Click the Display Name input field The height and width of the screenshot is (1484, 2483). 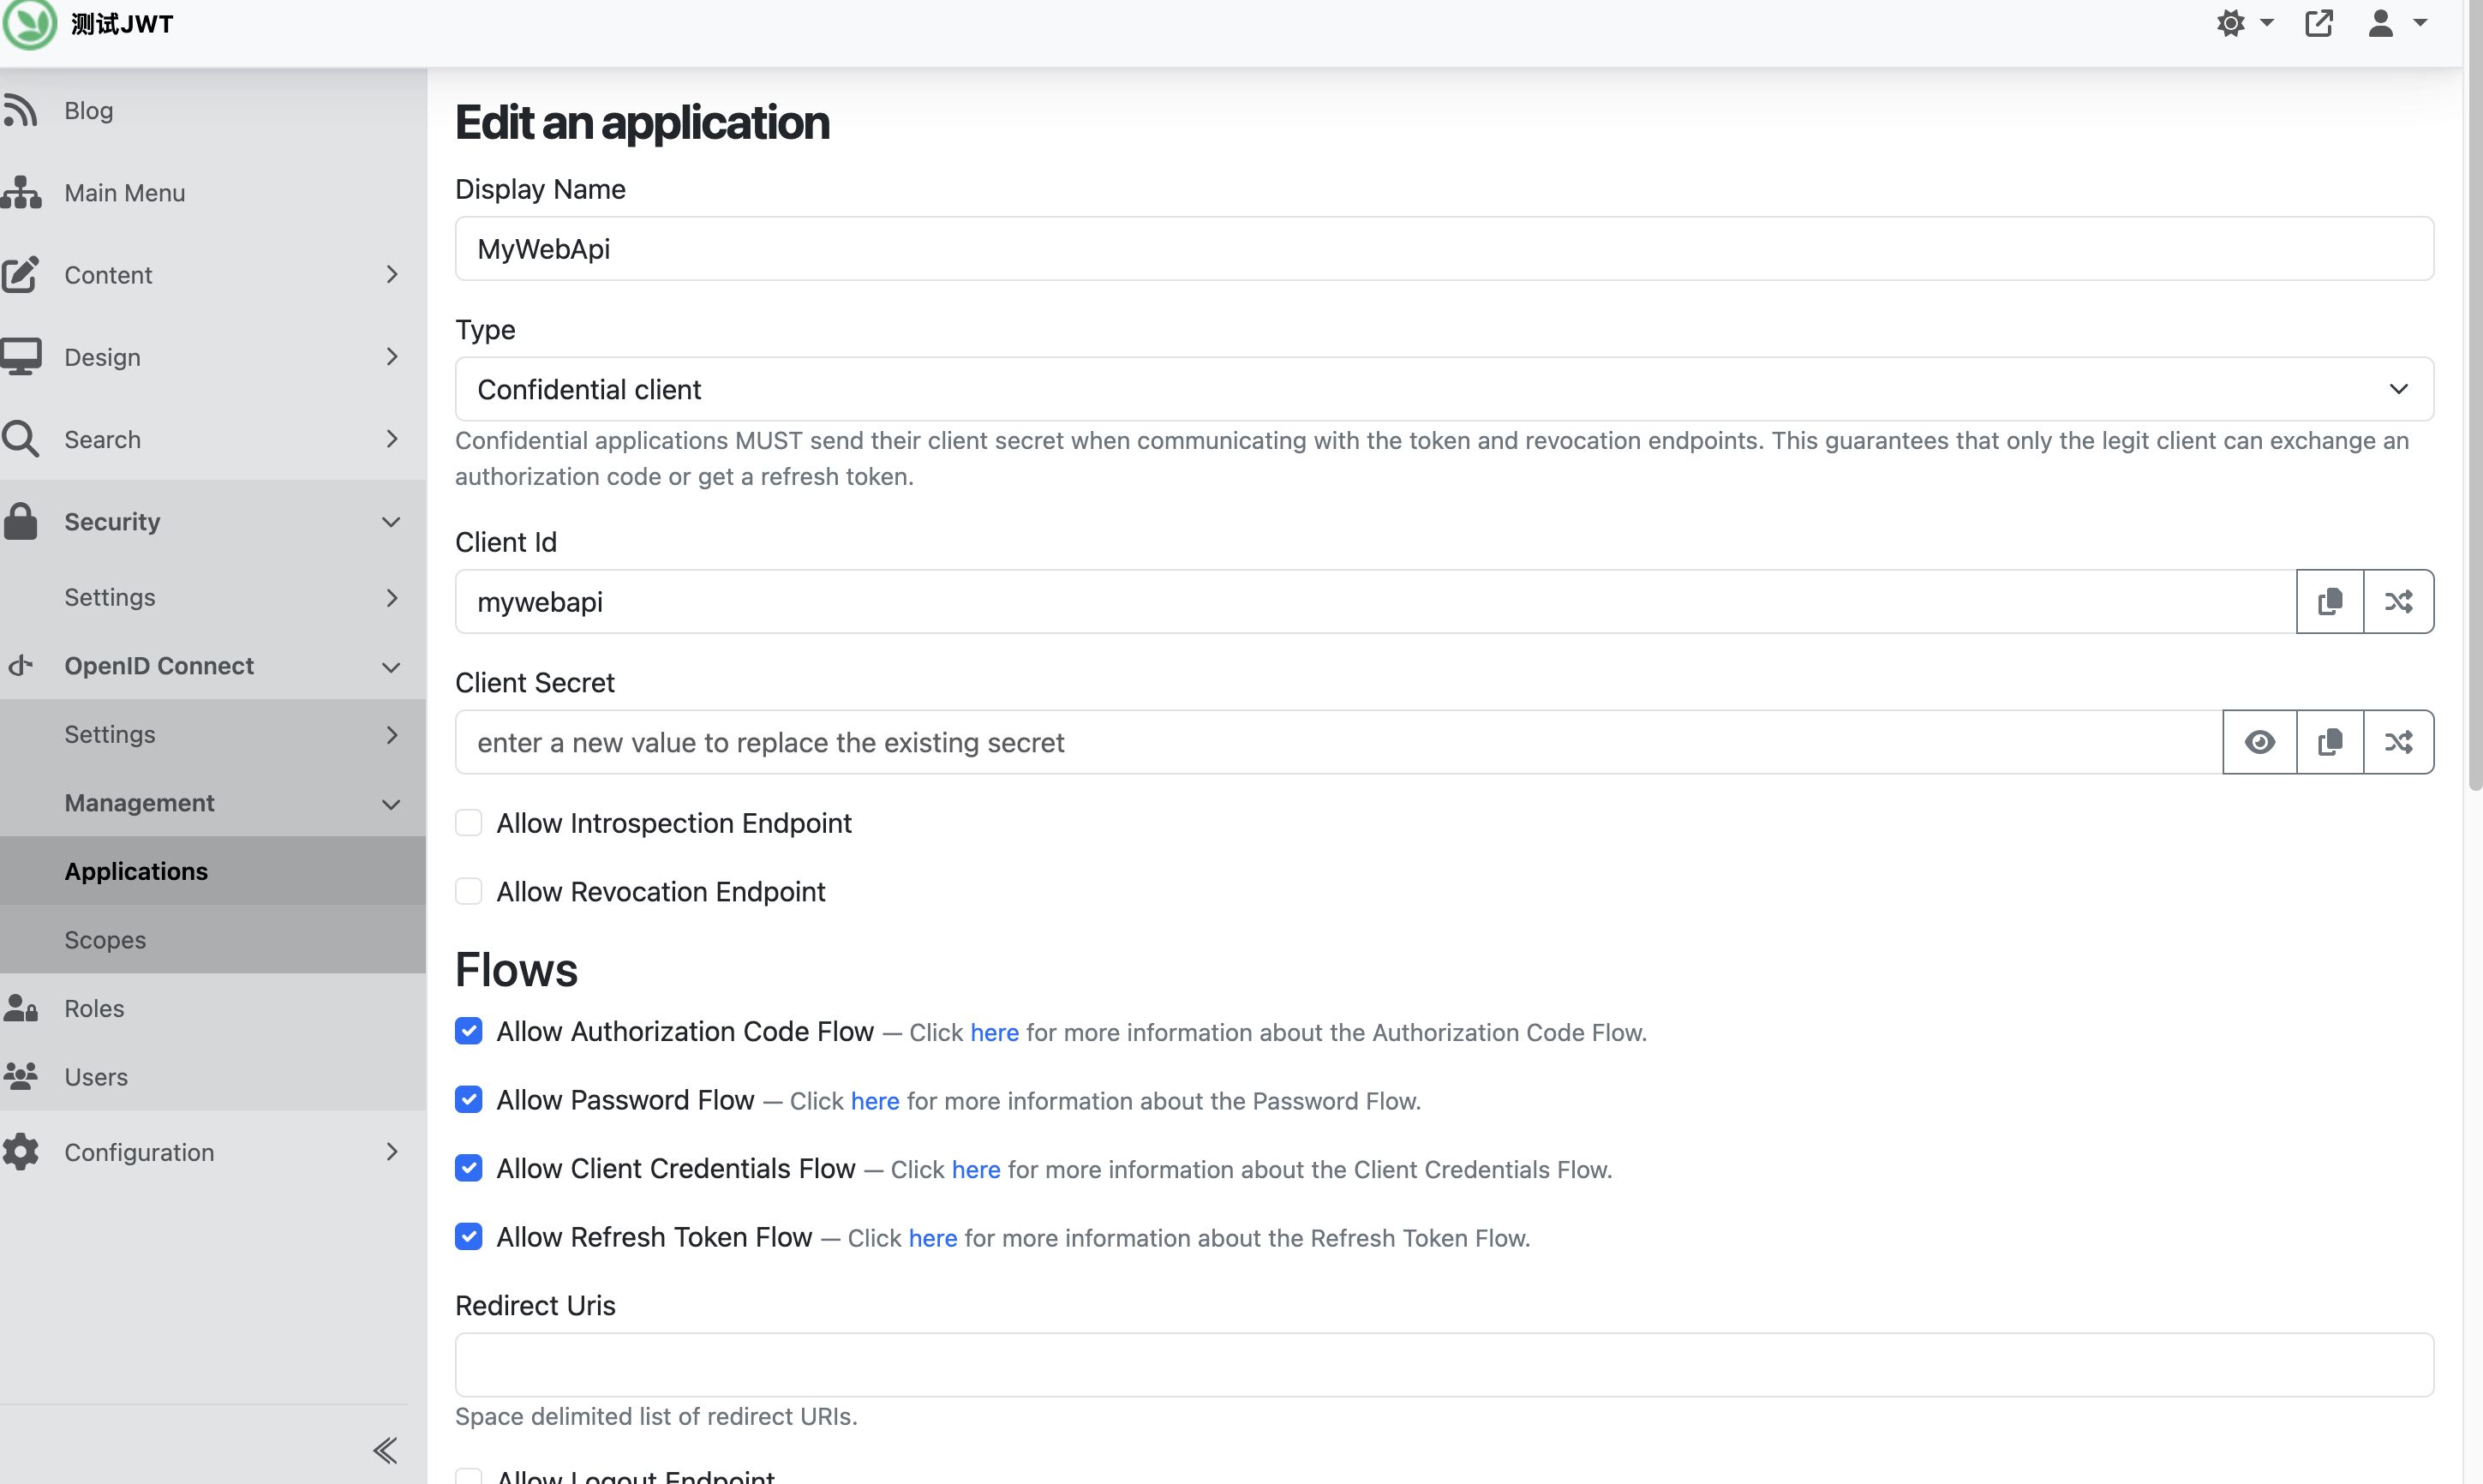1444,248
